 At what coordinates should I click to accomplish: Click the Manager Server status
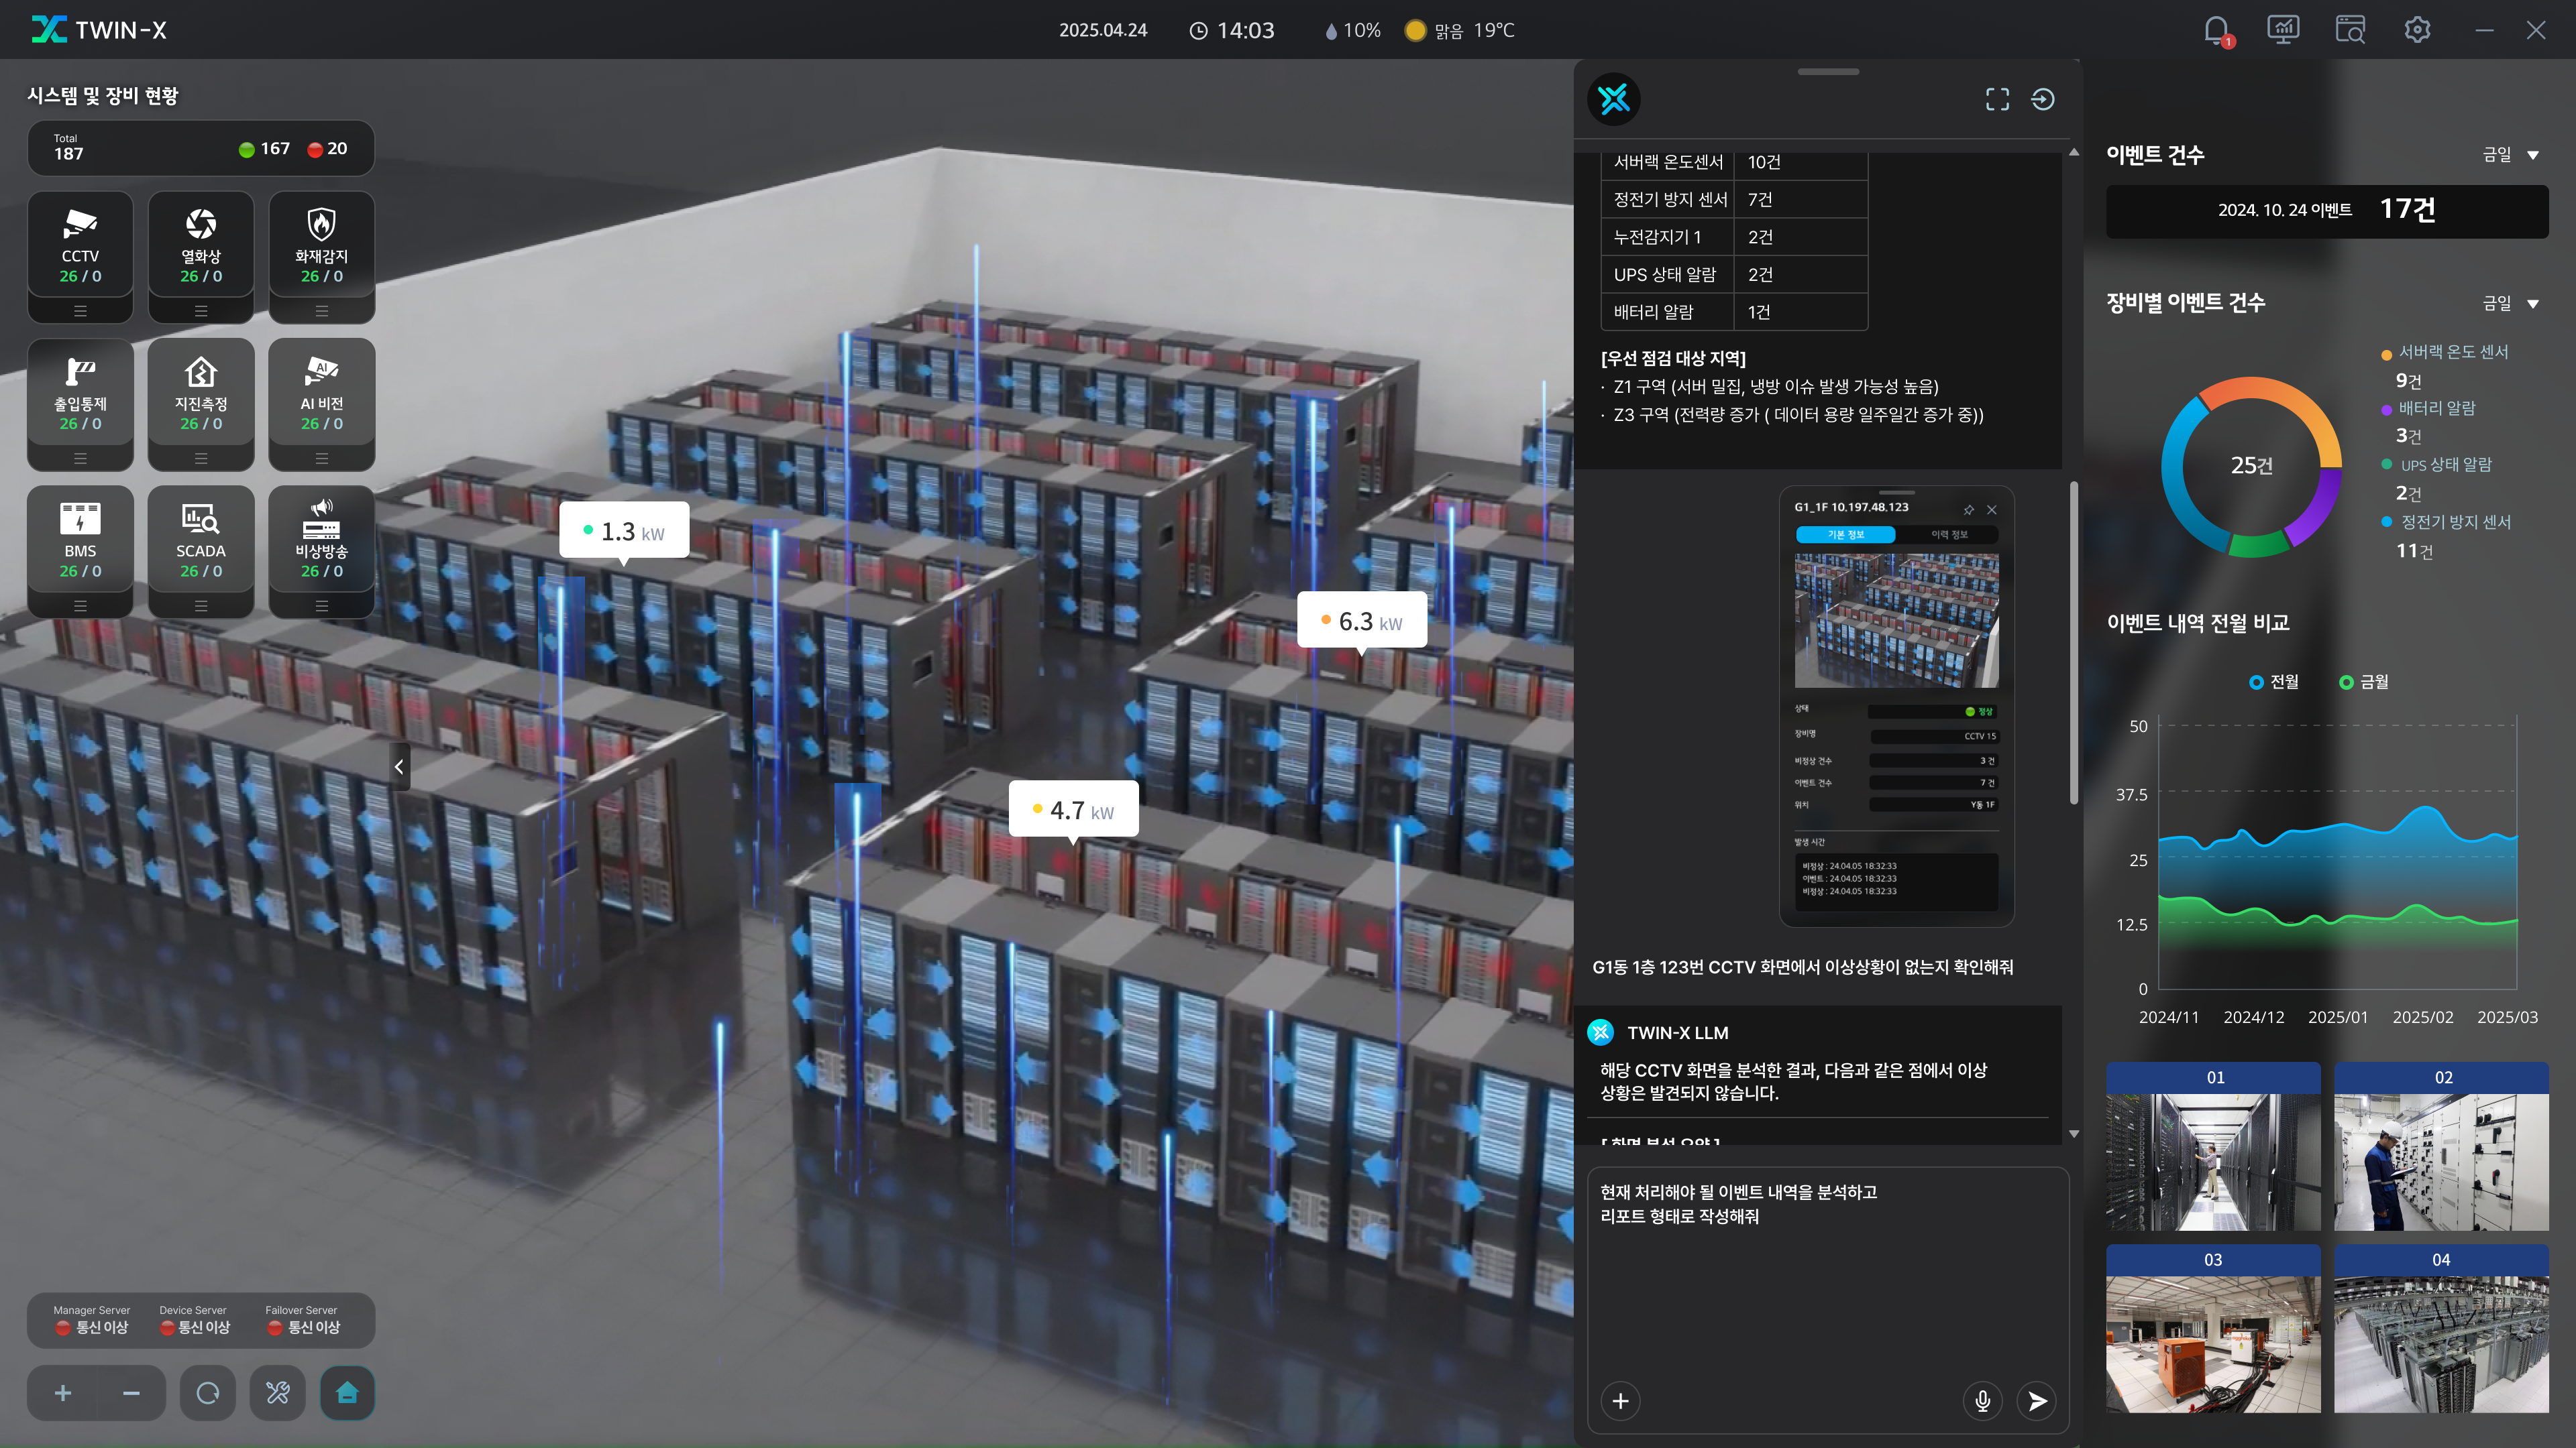click(91, 1320)
